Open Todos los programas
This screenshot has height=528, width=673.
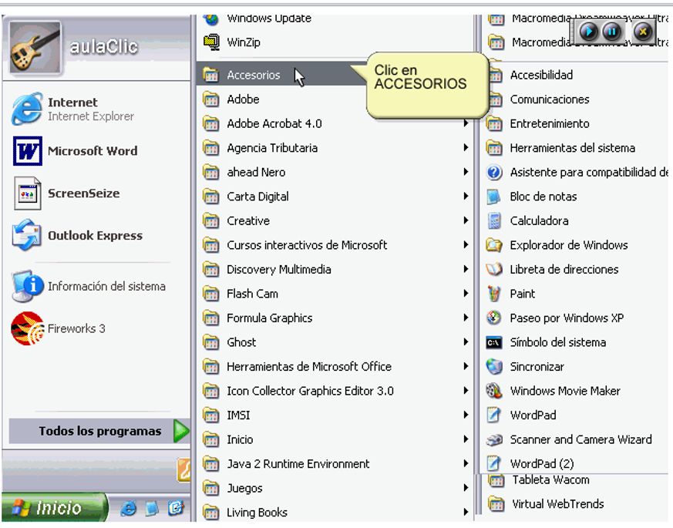pos(99,431)
